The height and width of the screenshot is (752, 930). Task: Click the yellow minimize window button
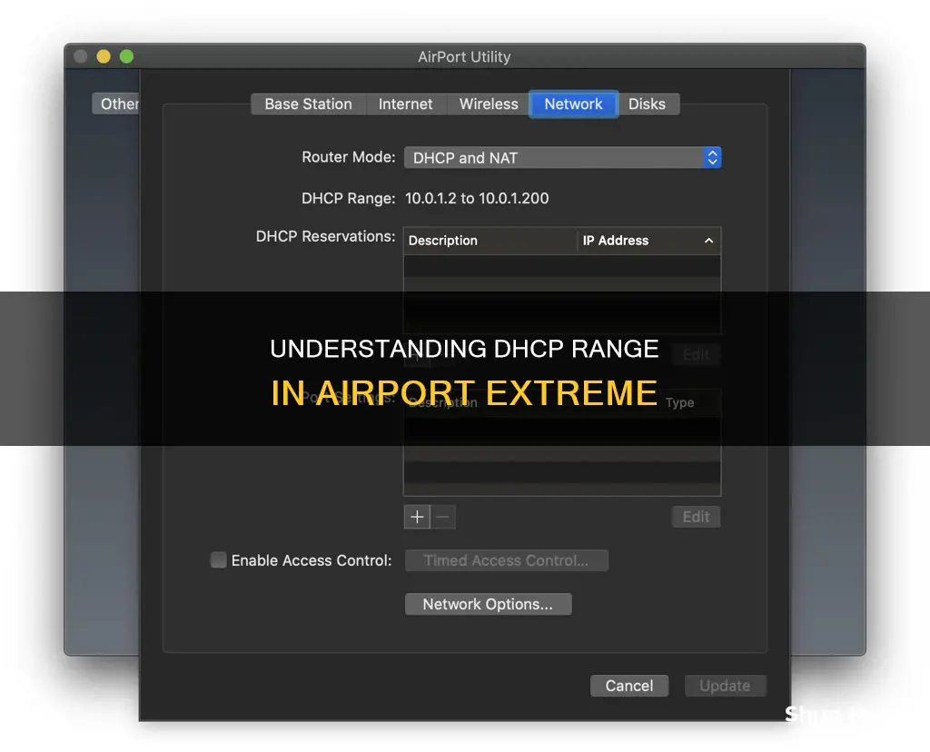104,56
